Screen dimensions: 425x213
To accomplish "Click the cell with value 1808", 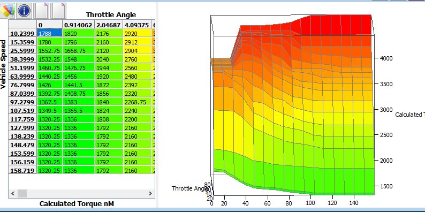I will coord(109,119).
